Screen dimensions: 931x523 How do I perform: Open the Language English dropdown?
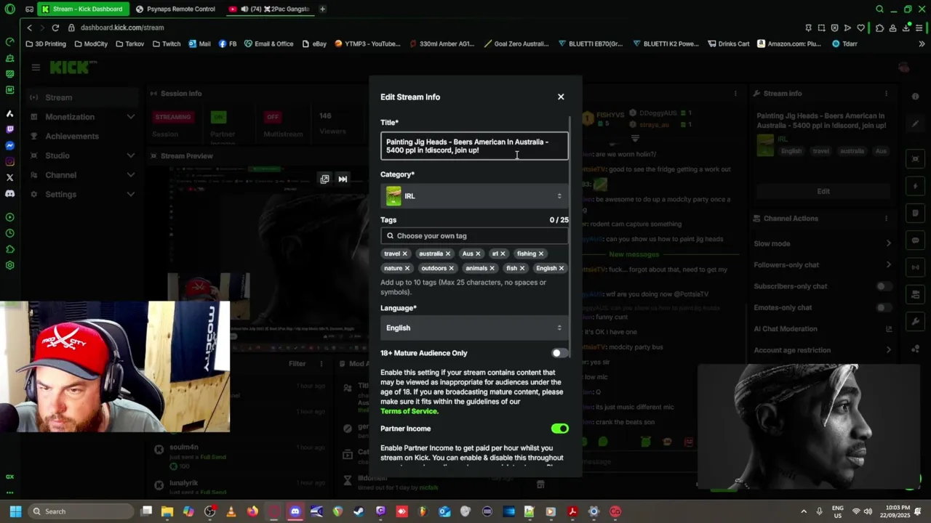tap(474, 328)
